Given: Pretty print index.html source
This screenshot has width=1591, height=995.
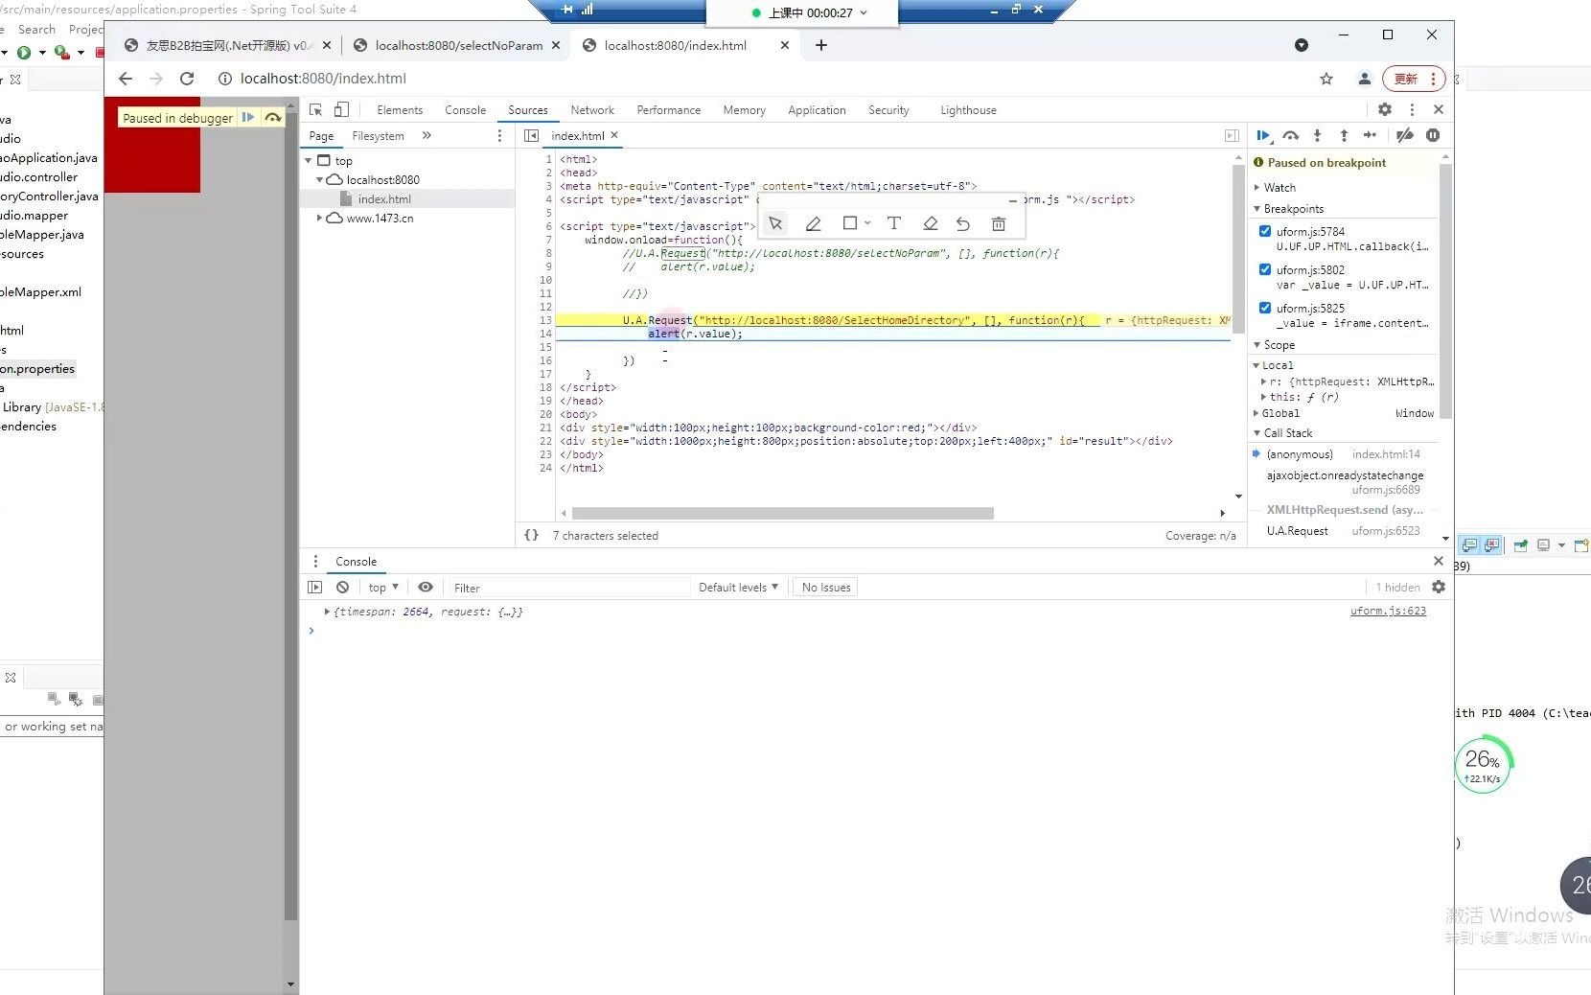Looking at the screenshot, I should [x=531, y=536].
